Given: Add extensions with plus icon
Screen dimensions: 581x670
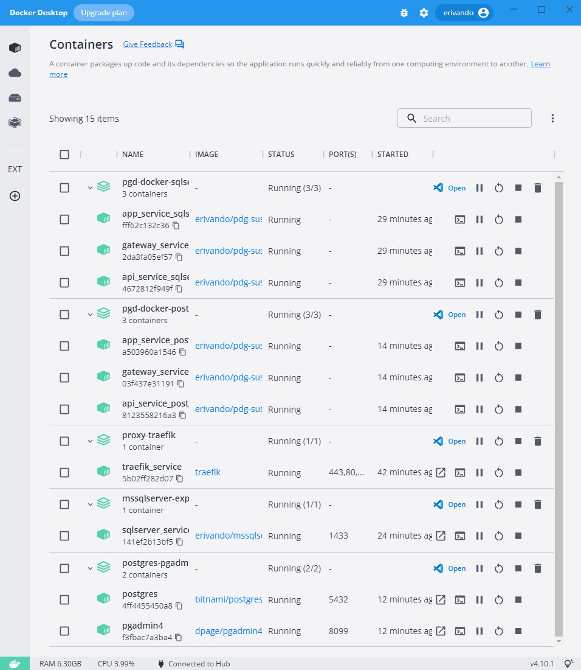Looking at the screenshot, I should 15,196.
